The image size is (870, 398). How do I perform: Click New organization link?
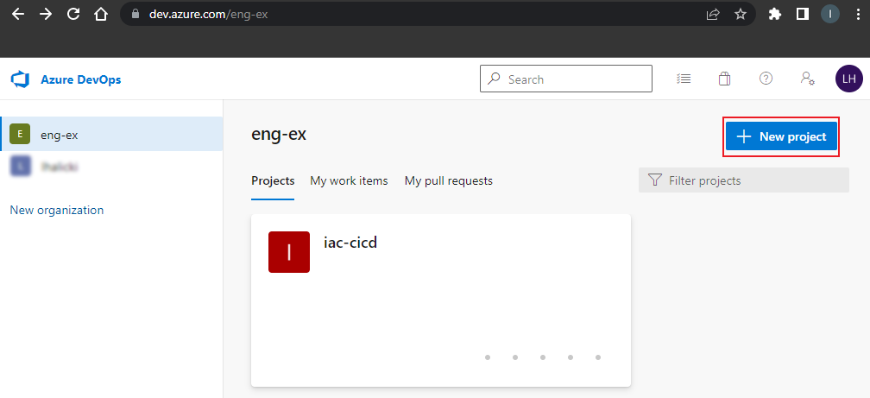coord(57,210)
